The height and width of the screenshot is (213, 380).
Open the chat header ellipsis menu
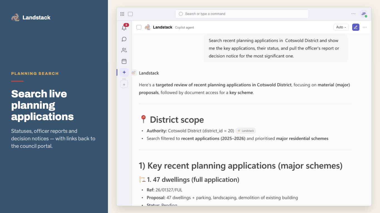pyautogui.click(x=365, y=27)
